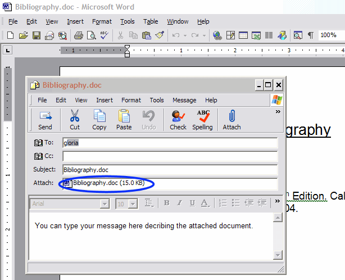Click the Undo arrow in Word toolbar

tap(176, 35)
